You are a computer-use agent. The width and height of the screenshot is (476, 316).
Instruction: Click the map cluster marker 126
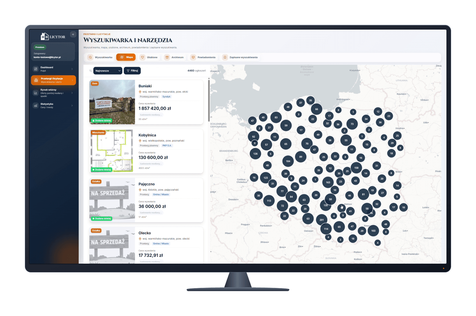[256, 154]
